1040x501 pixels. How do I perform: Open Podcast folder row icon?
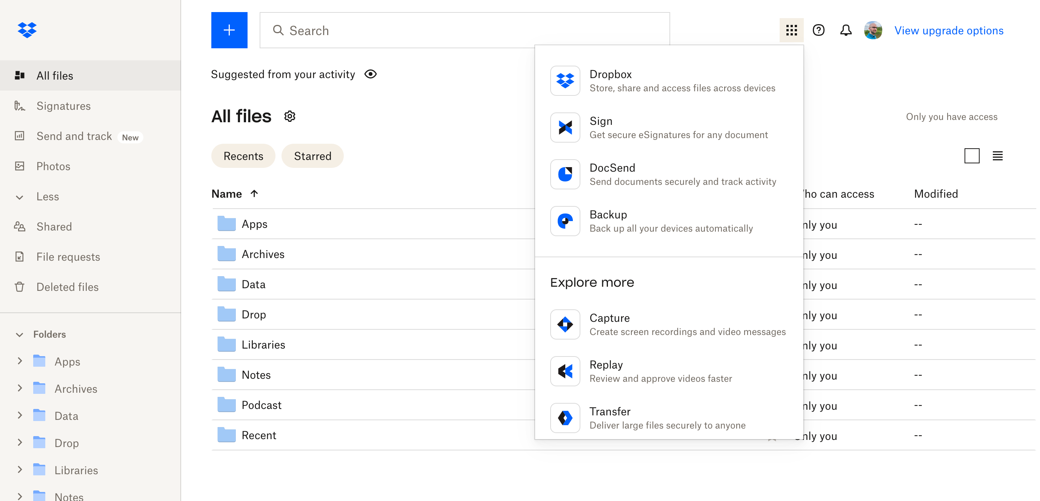coord(226,405)
